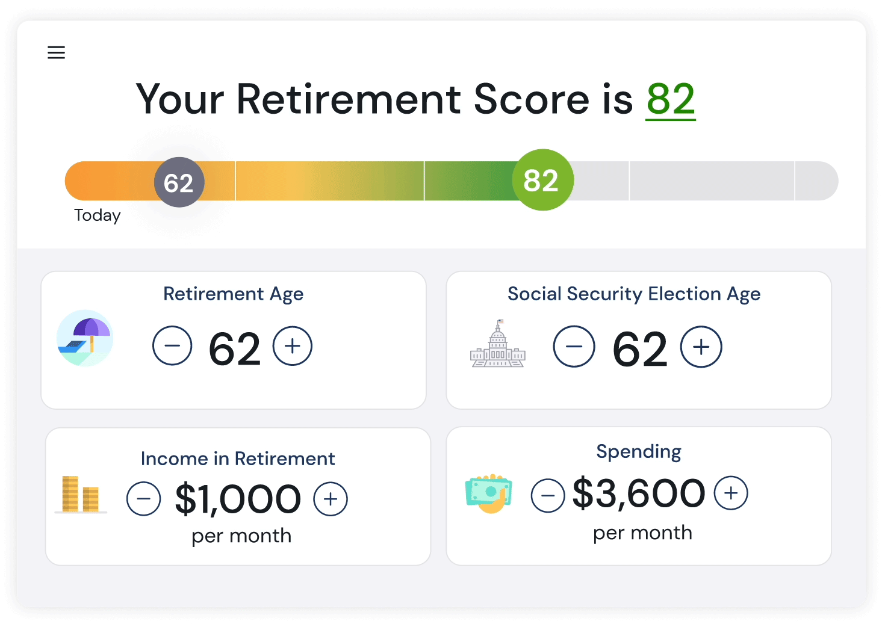Click the $3,600 spending value
Image resolution: width=885 pixels, height=624 pixels.
[x=639, y=494]
